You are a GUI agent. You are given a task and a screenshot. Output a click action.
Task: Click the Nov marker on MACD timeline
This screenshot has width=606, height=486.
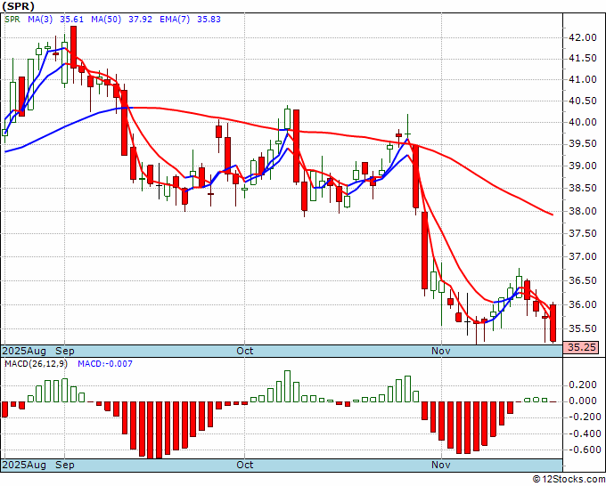pos(441,465)
